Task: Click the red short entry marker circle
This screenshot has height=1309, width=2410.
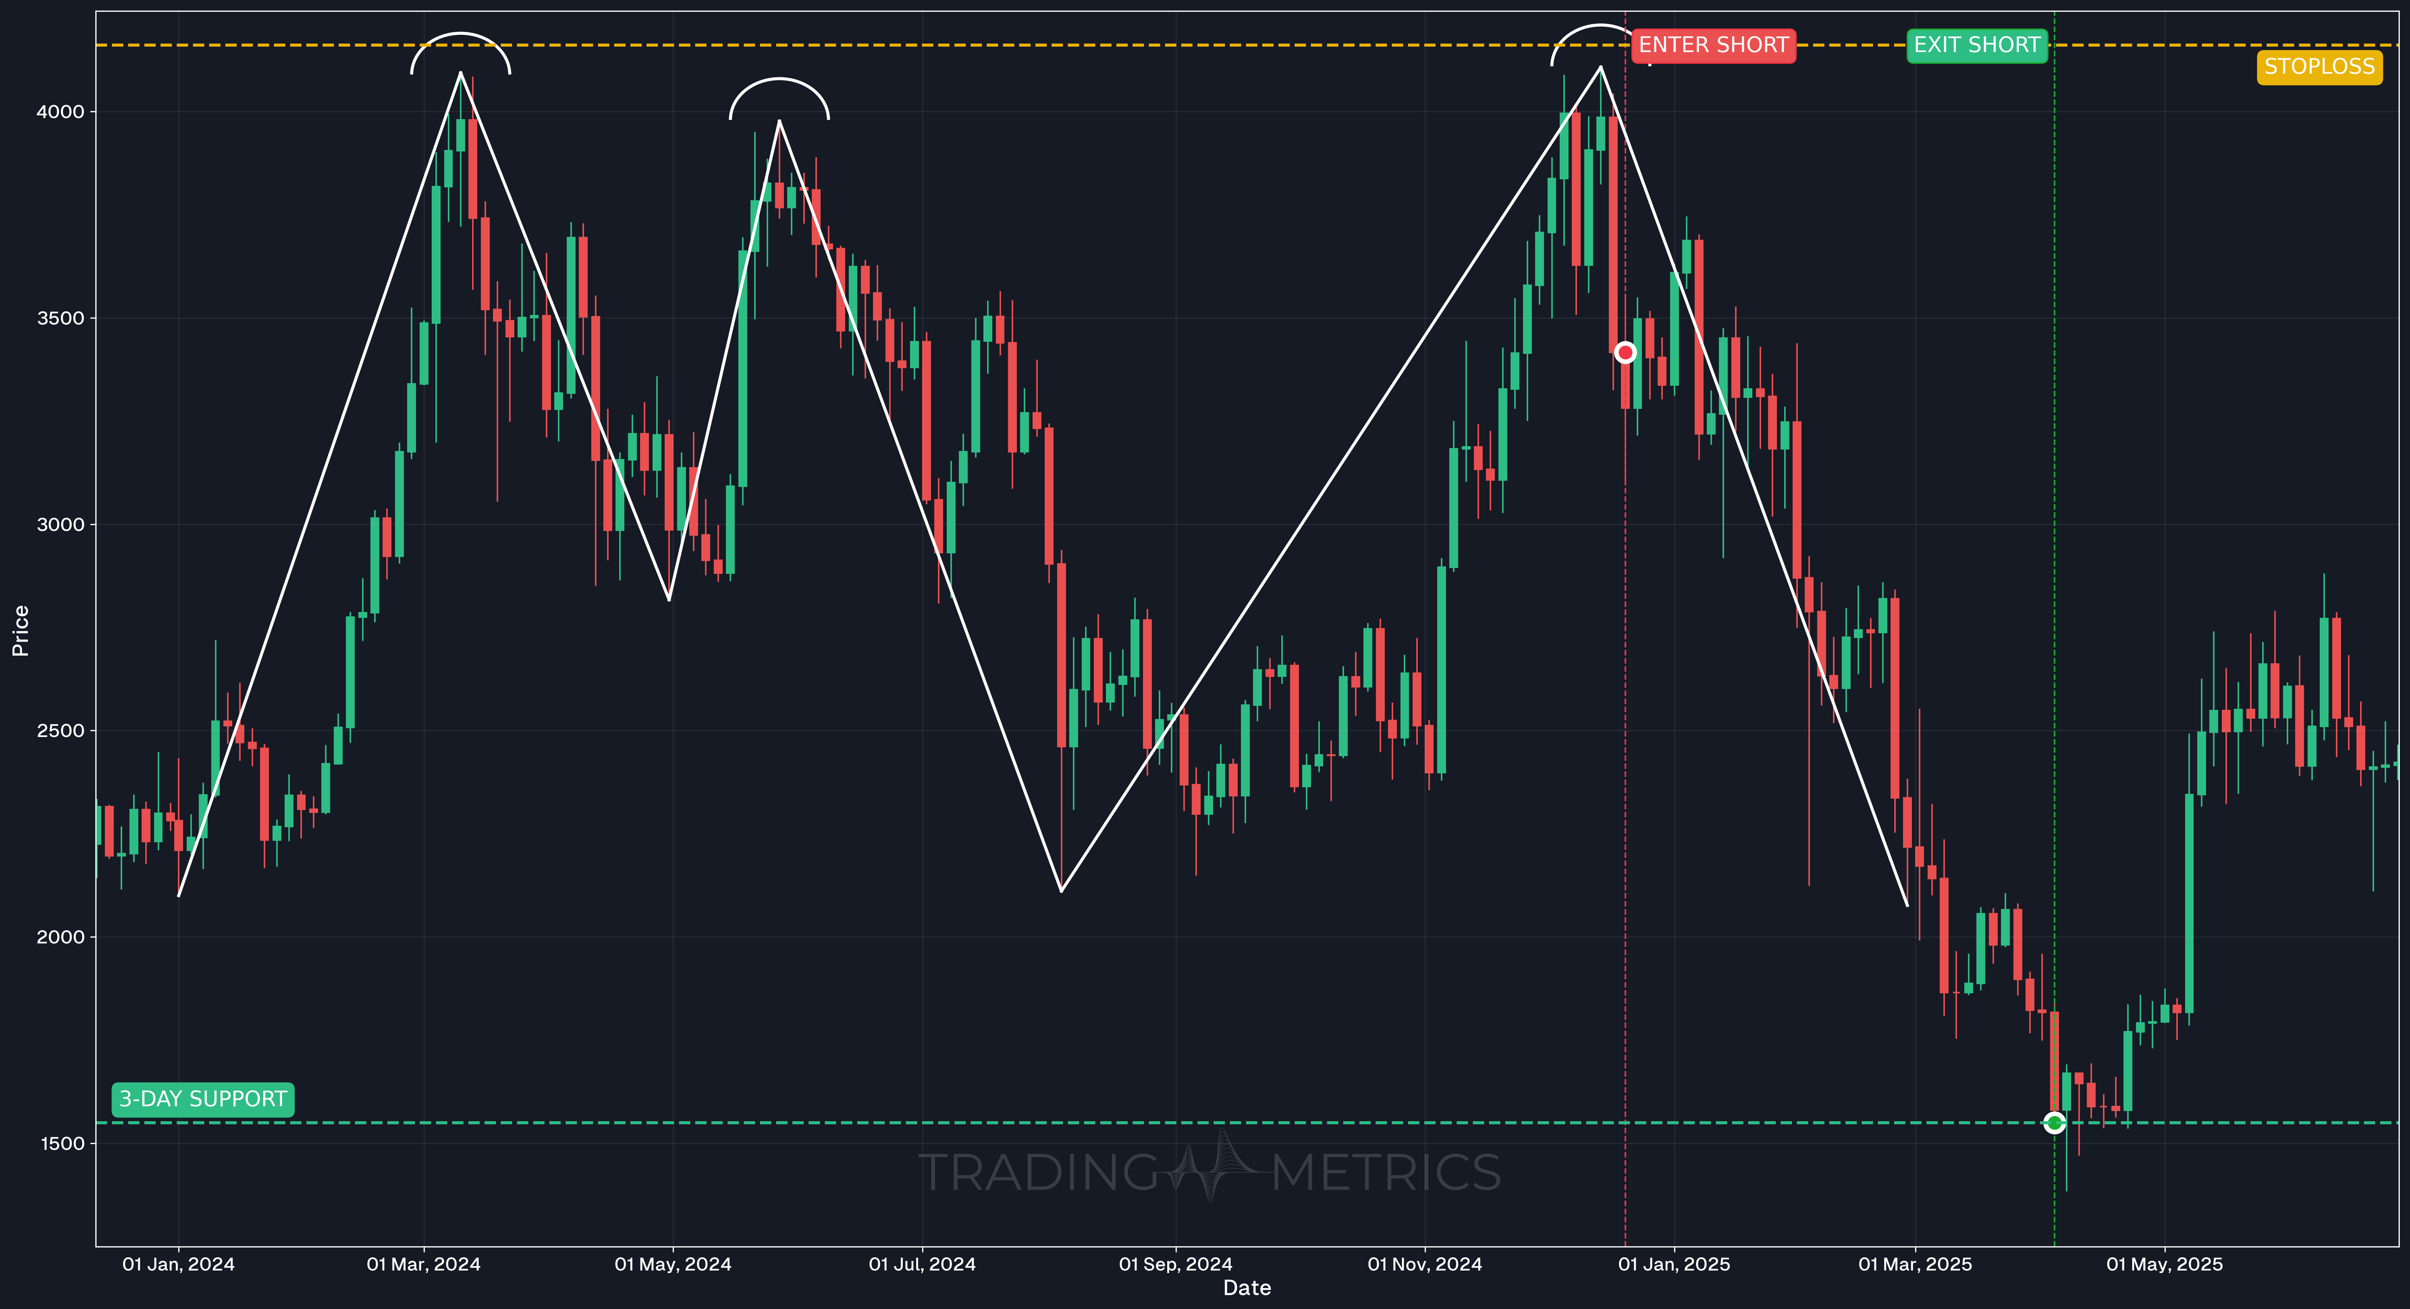Action: pos(1625,352)
